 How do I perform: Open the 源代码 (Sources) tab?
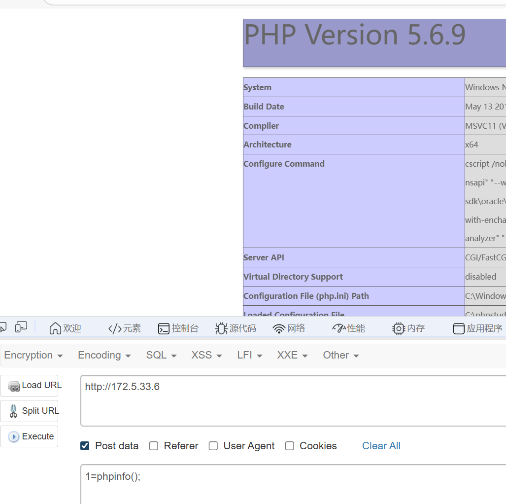[x=236, y=328]
